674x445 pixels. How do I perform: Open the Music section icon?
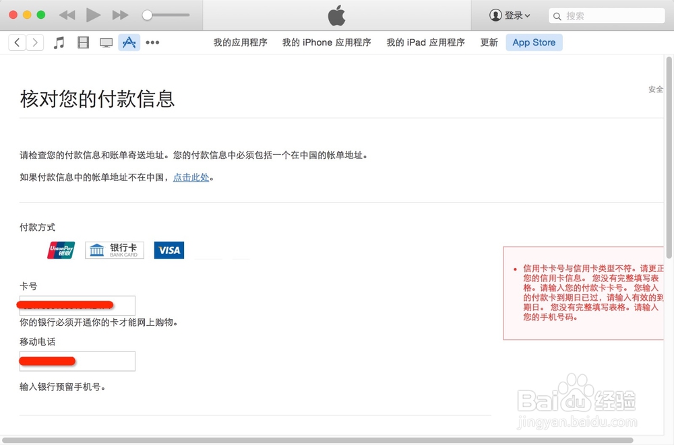pyautogui.click(x=59, y=42)
